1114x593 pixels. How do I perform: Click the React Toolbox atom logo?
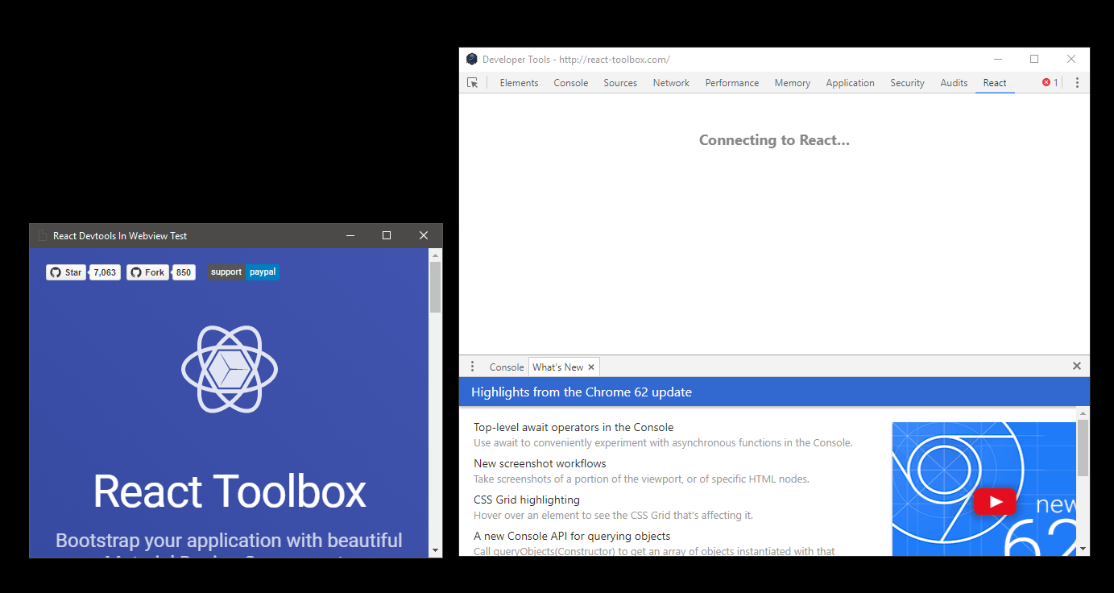coord(230,369)
